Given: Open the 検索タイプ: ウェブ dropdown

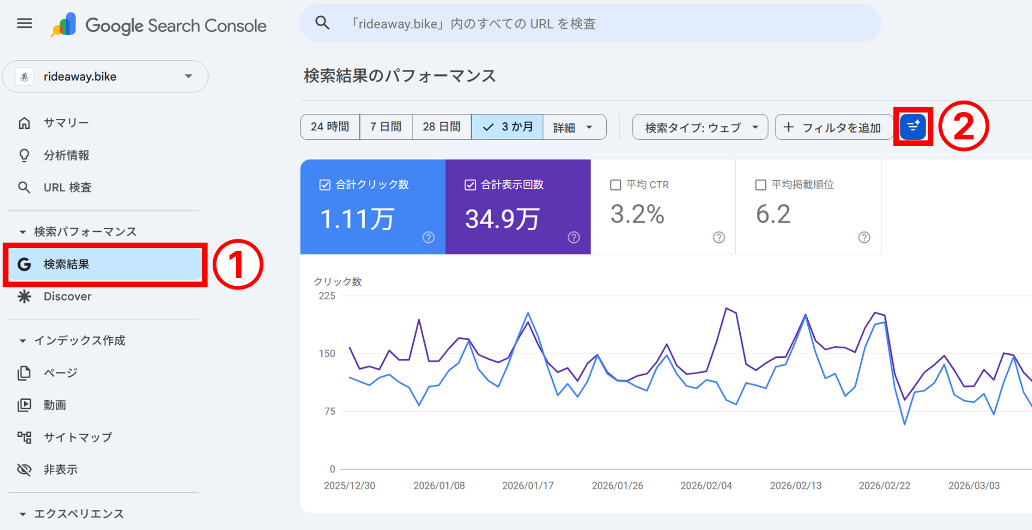Looking at the screenshot, I should (699, 127).
